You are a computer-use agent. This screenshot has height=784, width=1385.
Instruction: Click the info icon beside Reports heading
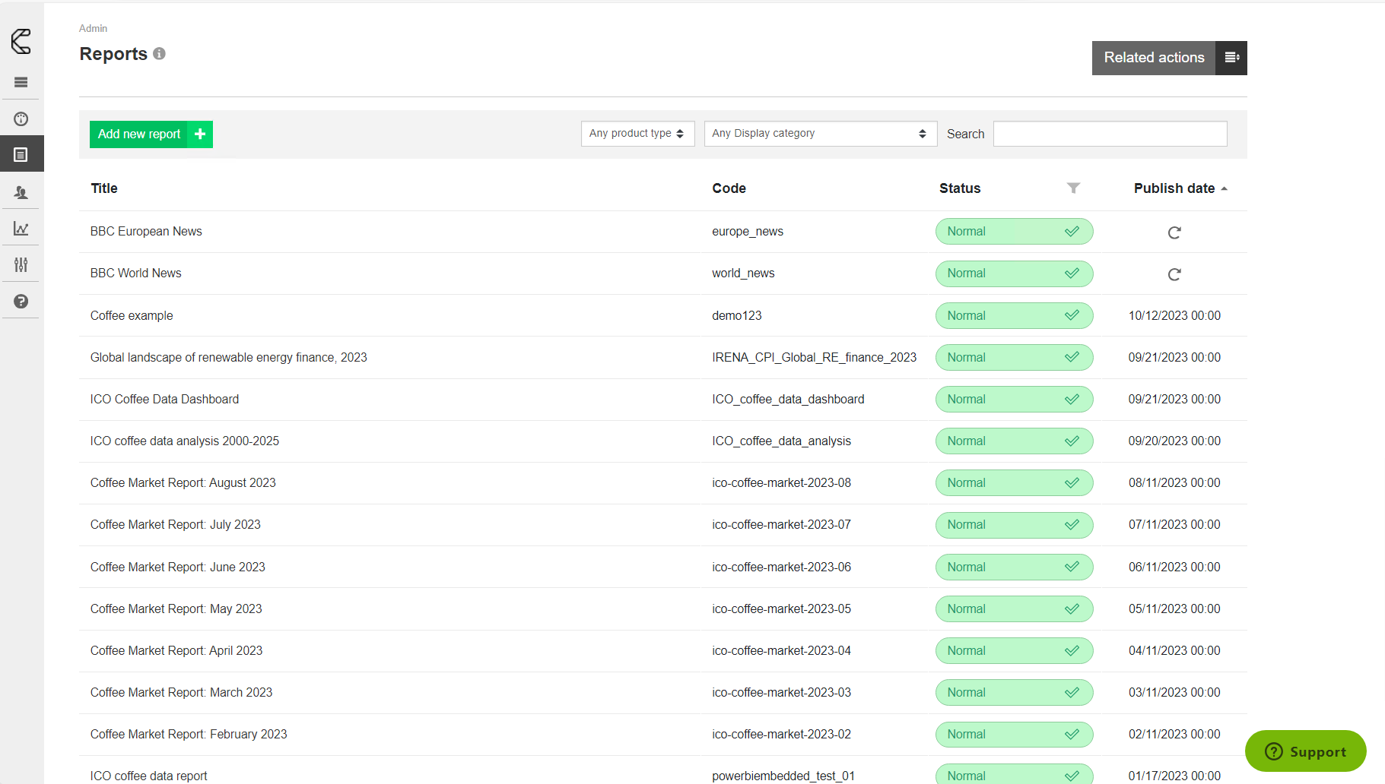pos(159,54)
